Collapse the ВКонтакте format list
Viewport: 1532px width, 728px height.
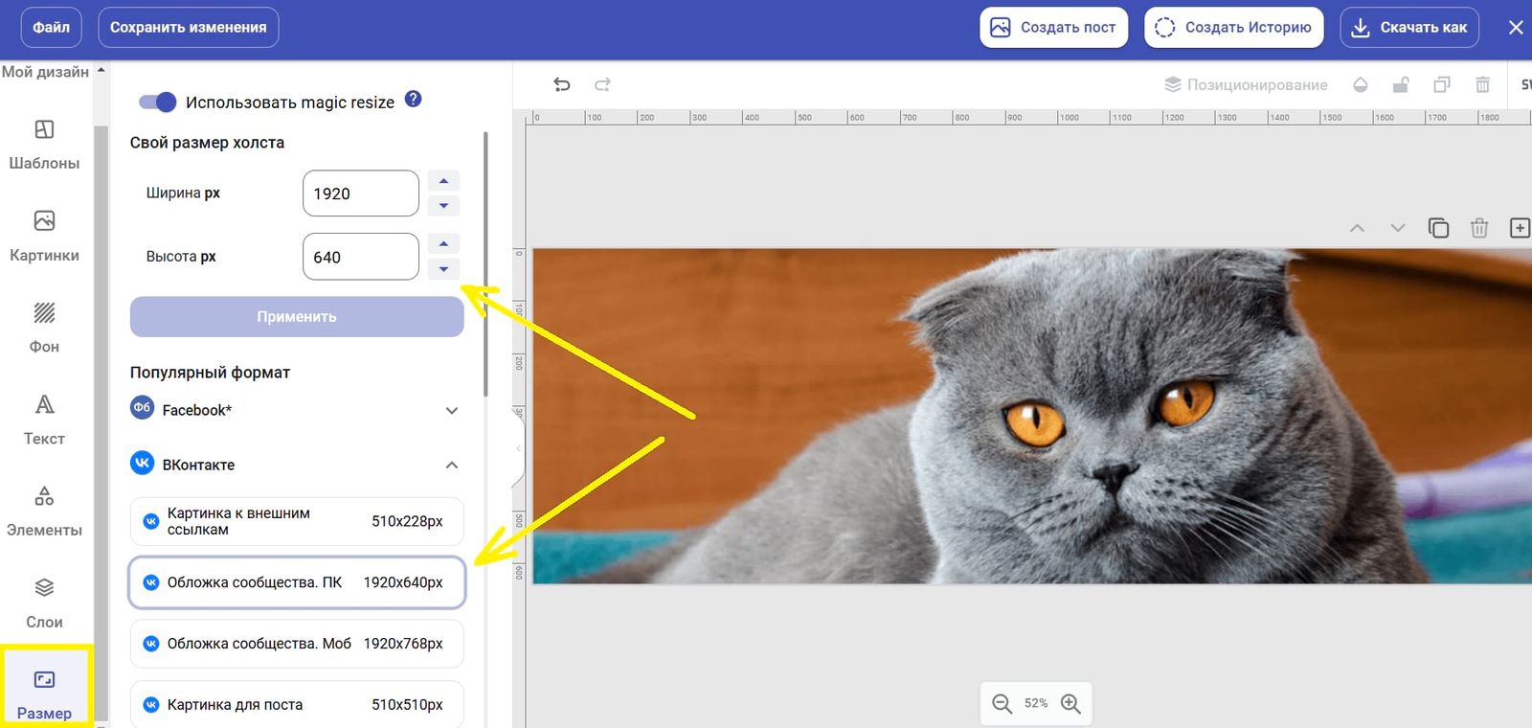pos(452,466)
